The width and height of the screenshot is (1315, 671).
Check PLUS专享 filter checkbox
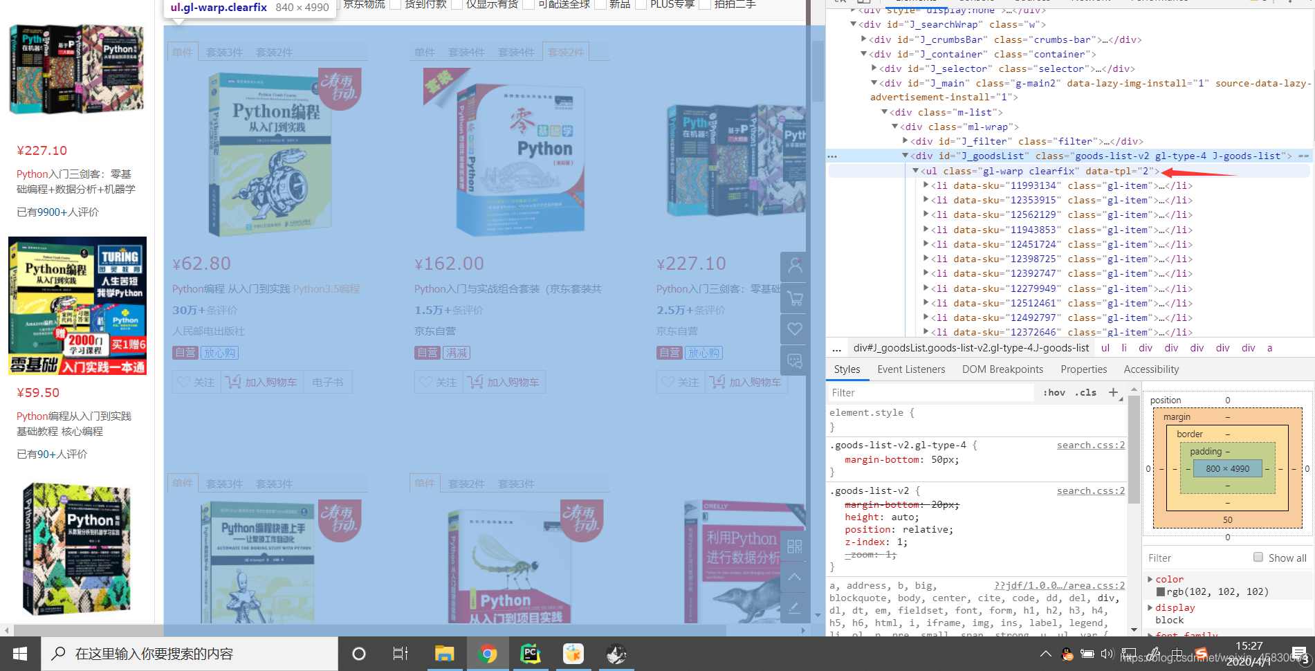coord(641,4)
